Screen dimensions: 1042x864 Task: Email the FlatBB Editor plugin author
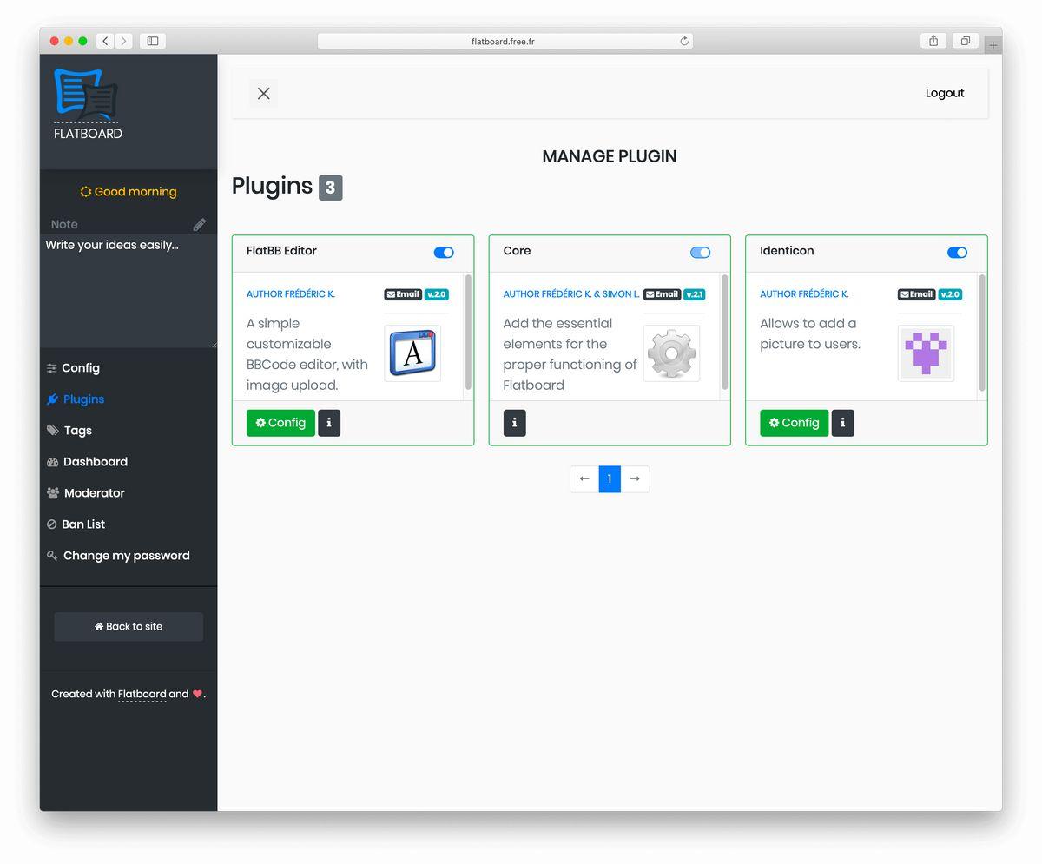click(403, 294)
